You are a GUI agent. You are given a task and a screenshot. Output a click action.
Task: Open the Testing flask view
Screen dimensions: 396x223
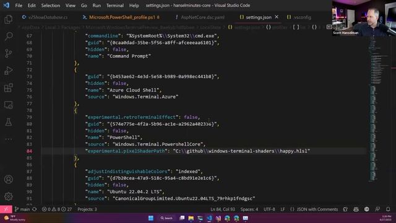[8, 122]
